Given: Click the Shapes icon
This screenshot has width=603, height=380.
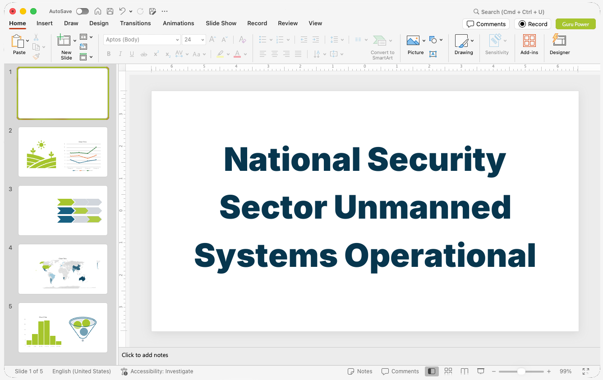Looking at the screenshot, I should (x=433, y=40).
